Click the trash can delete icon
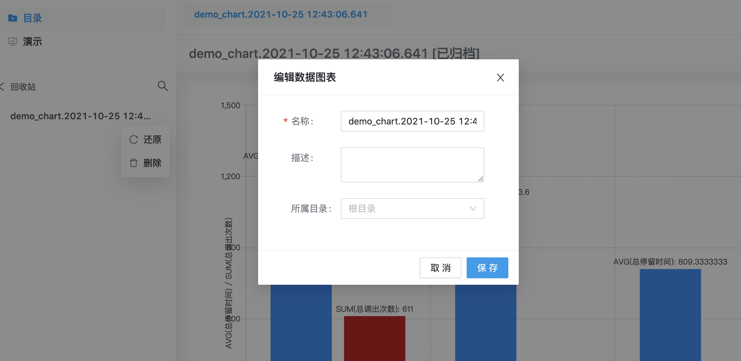 (134, 163)
